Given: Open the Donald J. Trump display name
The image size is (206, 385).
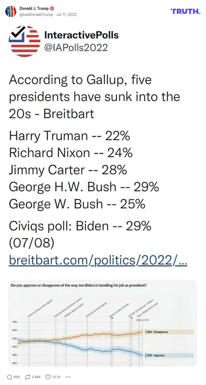Looking at the screenshot, I should [34, 8].
